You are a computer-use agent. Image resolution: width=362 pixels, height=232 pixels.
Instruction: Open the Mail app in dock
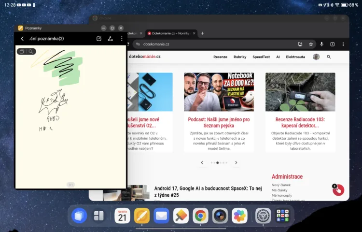tap(161, 216)
